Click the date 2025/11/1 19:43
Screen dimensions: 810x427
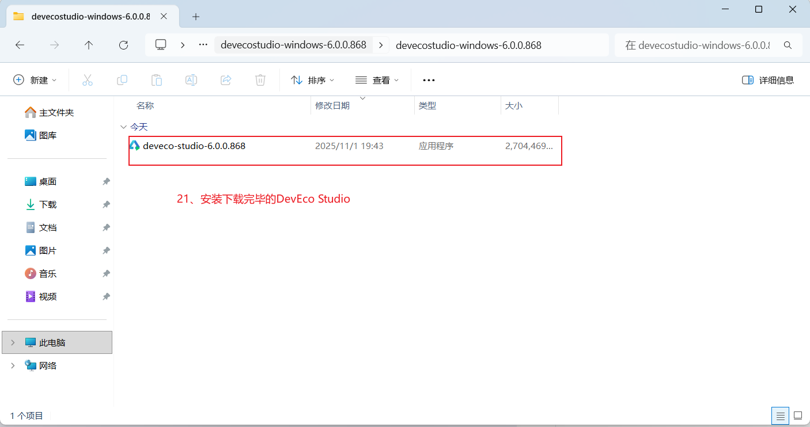coord(349,146)
